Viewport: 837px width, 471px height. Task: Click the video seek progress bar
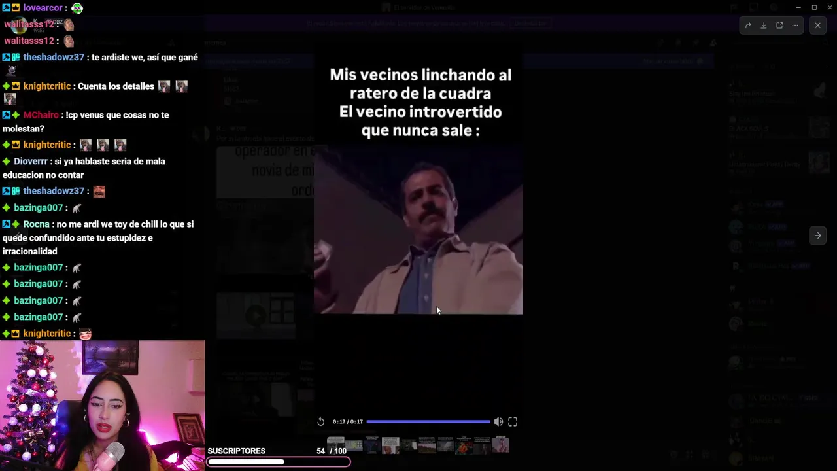(428, 422)
